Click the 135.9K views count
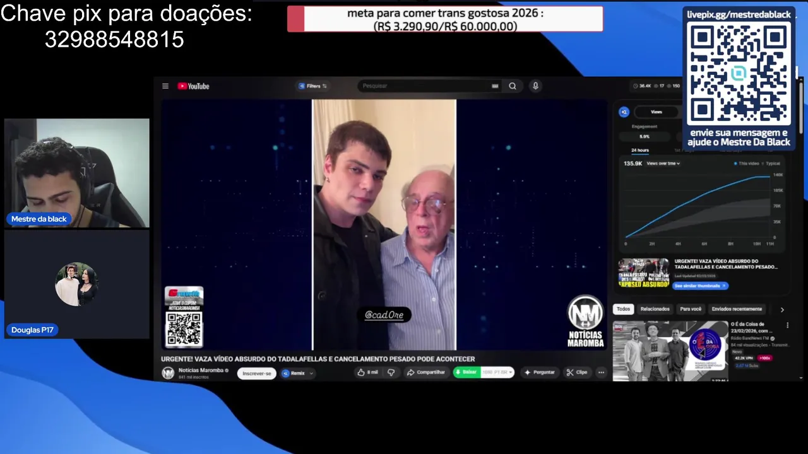The height and width of the screenshot is (454, 808). (x=633, y=163)
